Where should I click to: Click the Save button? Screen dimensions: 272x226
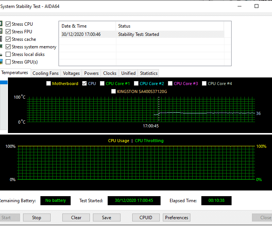click(x=107, y=217)
